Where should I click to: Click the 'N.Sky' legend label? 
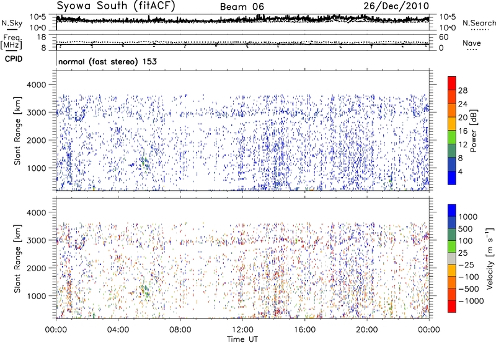(12, 23)
